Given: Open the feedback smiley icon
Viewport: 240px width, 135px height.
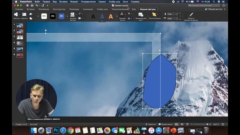Looking at the screenshot, I should 223,5.
